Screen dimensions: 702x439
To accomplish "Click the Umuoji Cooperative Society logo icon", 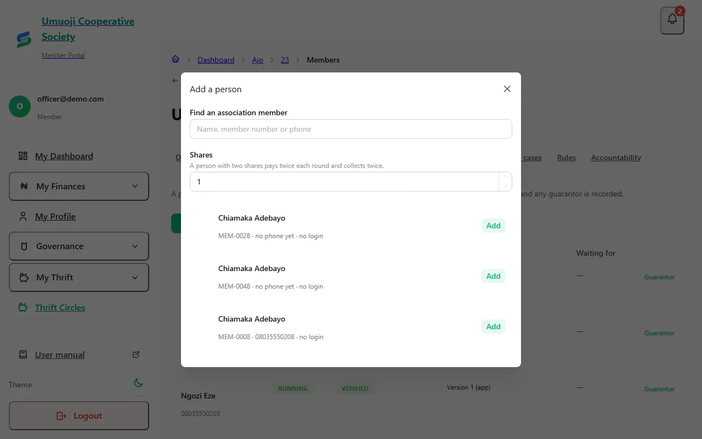I will pyautogui.click(x=24, y=39).
